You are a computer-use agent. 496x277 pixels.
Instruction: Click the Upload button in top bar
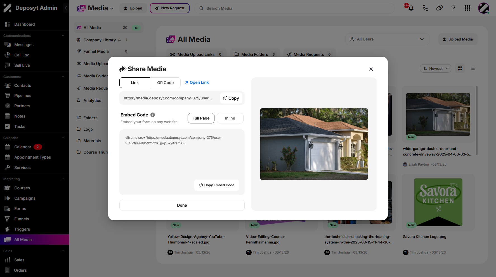[x=133, y=8]
